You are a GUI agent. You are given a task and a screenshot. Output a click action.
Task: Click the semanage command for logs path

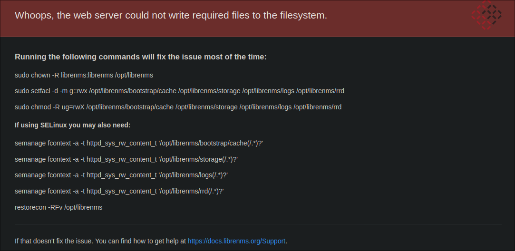(121, 175)
